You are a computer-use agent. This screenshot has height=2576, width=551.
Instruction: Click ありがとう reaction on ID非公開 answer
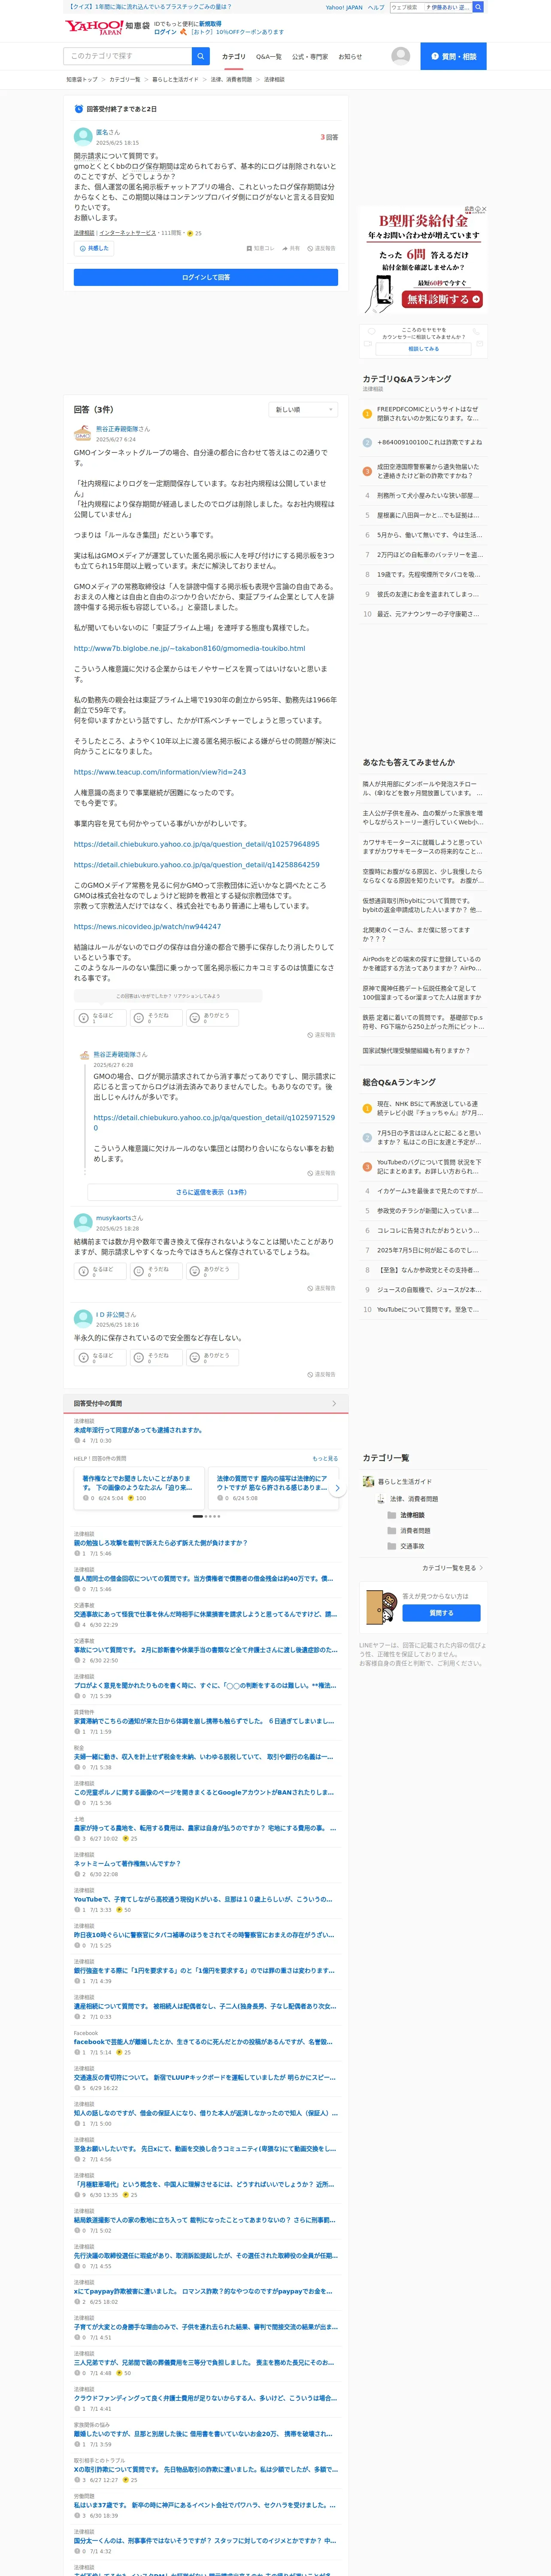(x=212, y=1357)
